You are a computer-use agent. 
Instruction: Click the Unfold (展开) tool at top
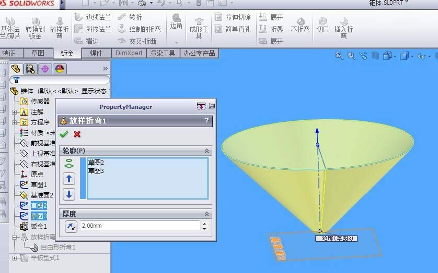[x=271, y=17]
